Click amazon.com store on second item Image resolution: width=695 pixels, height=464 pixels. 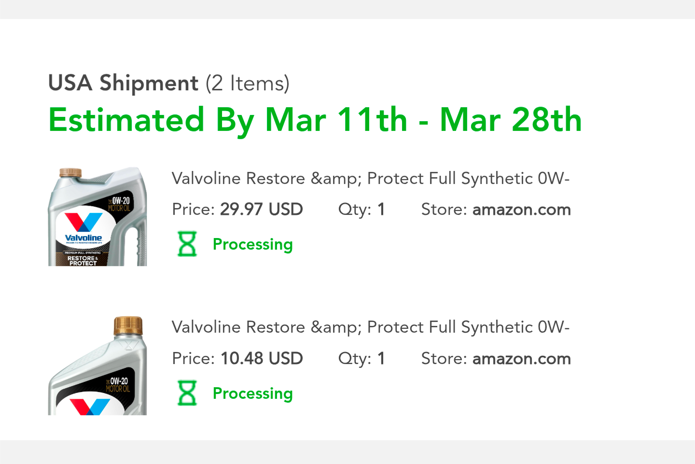[x=522, y=359]
